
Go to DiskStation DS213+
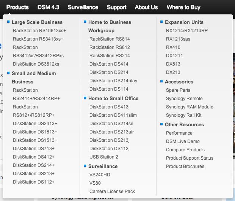34,174
